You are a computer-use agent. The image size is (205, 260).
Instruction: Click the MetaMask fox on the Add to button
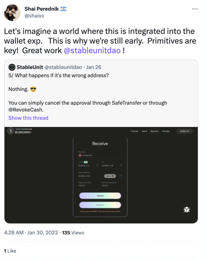click(112, 175)
